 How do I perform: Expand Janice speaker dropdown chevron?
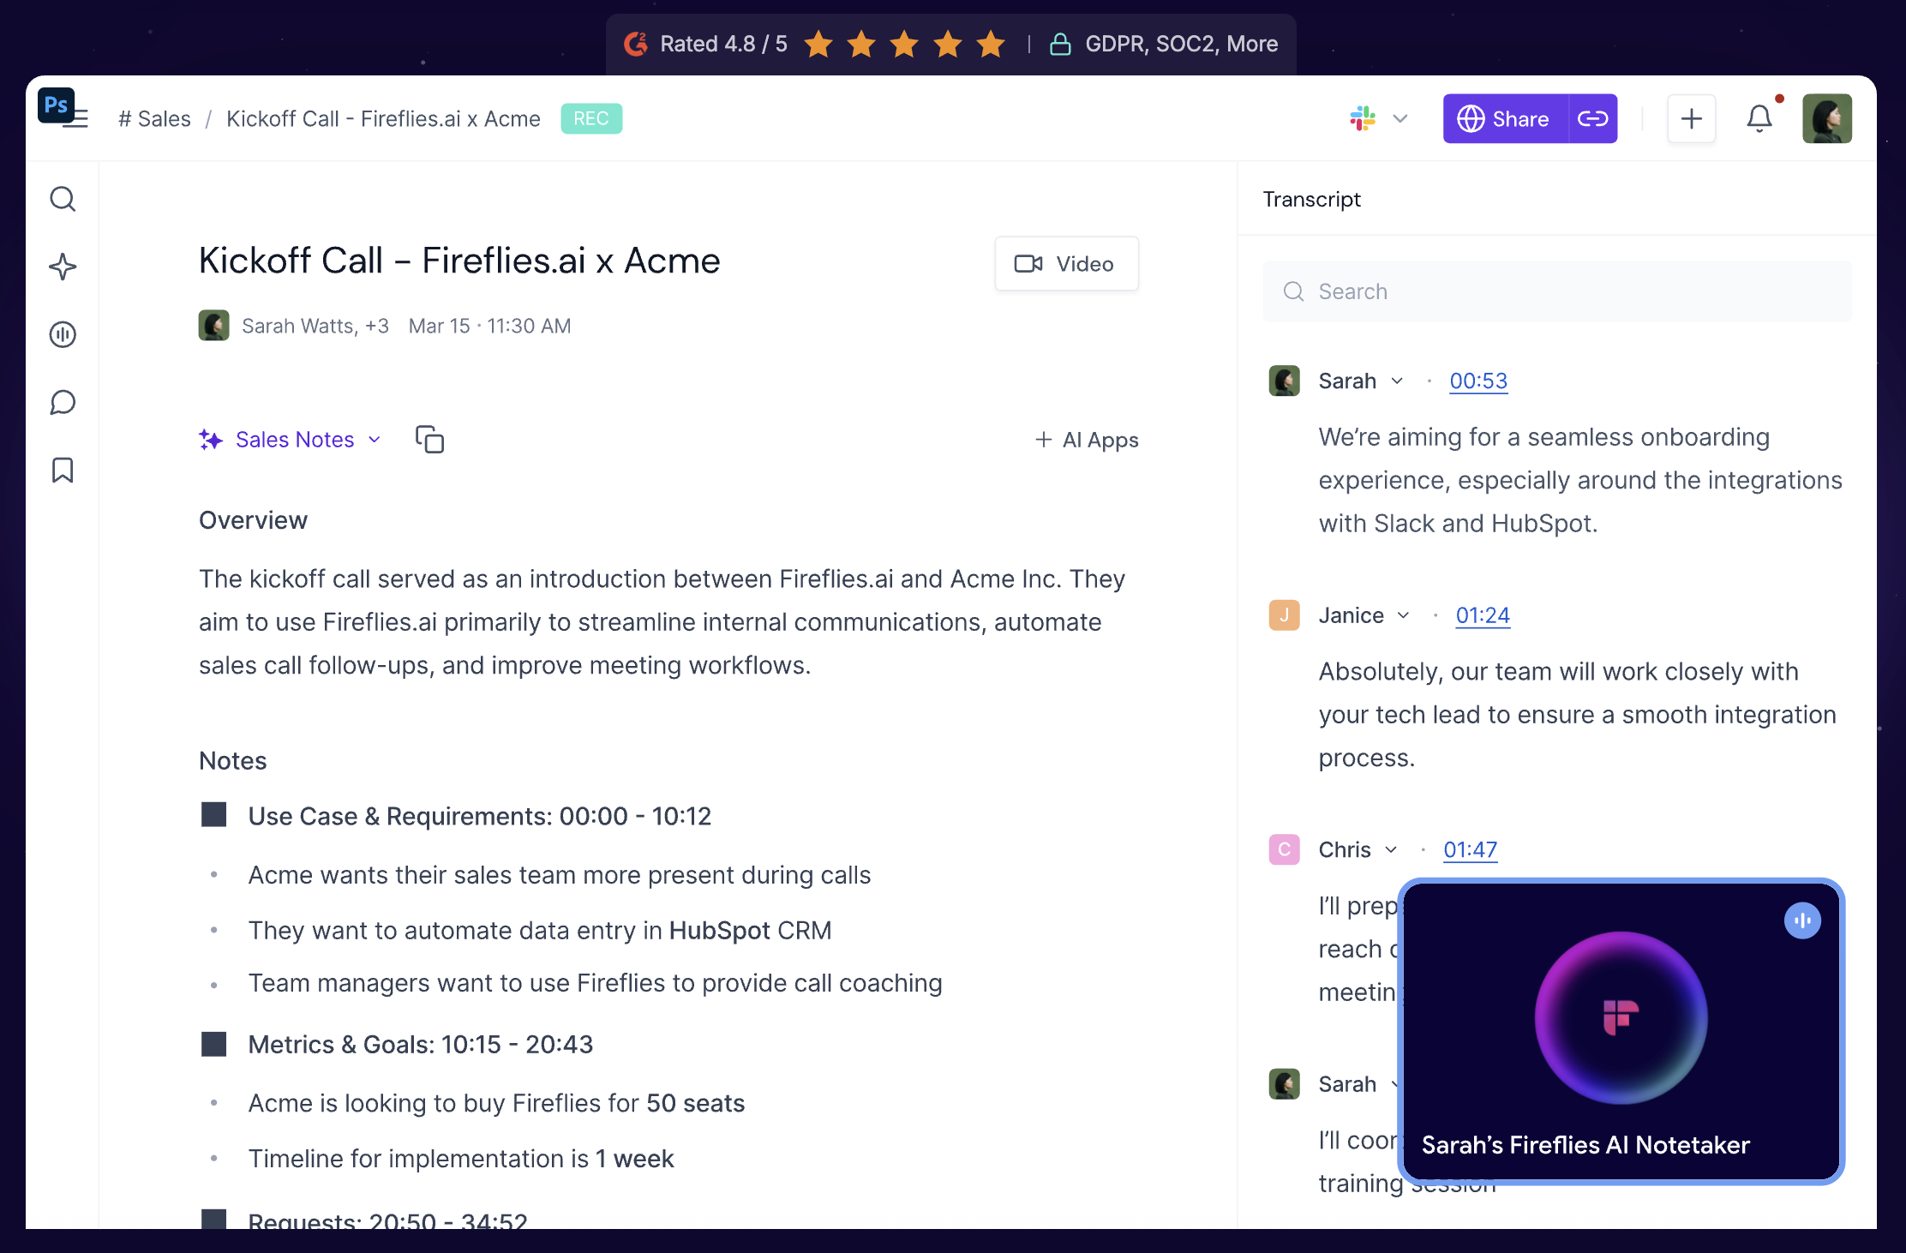point(1404,615)
